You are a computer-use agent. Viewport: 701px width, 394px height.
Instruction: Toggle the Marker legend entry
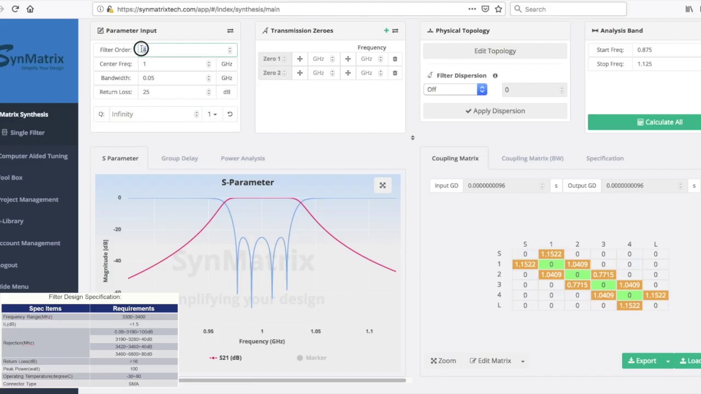tap(311, 358)
